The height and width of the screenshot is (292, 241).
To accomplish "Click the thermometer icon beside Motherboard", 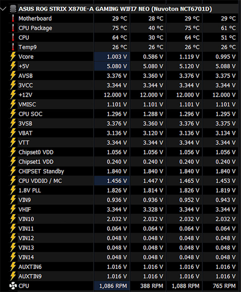I will pyautogui.click(x=13, y=19).
